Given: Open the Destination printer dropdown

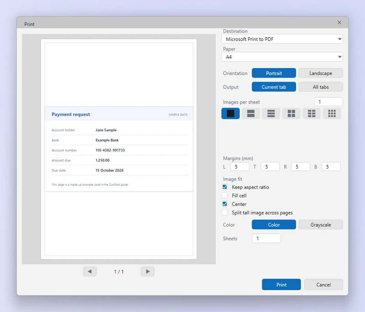Looking at the screenshot, I should pyautogui.click(x=282, y=39).
